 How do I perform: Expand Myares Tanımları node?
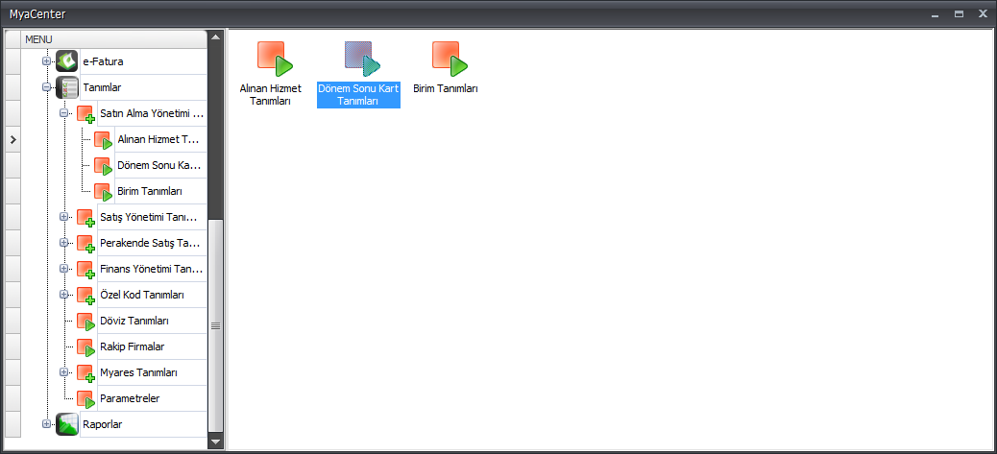(x=63, y=372)
